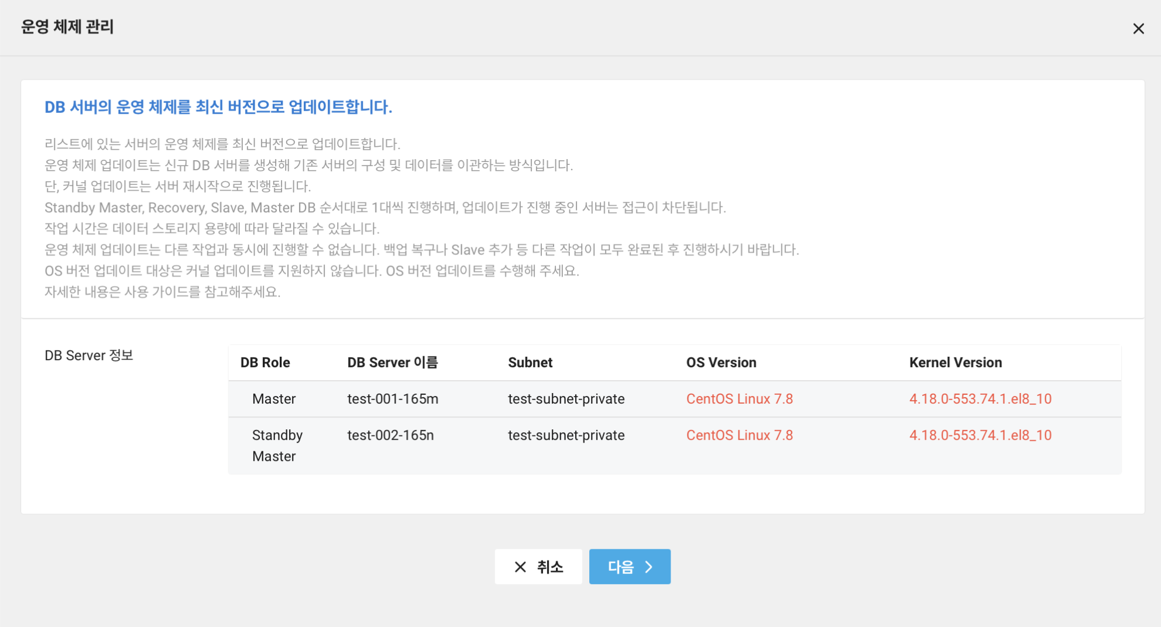The height and width of the screenshot is (627, 1161).
Task: Click test-subnet-private in the Master row
Action: click(x=566, y=399)
